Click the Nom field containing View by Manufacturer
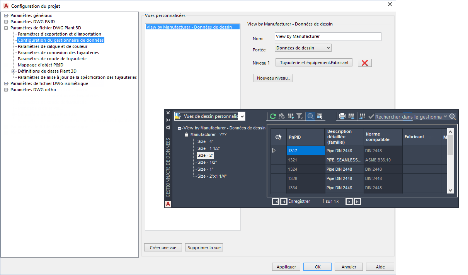 point(328,37)
